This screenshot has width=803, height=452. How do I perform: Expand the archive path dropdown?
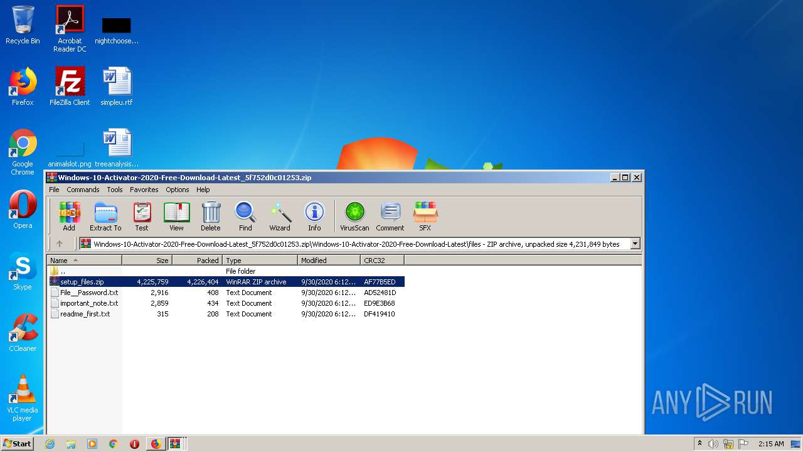pos(635,244)
